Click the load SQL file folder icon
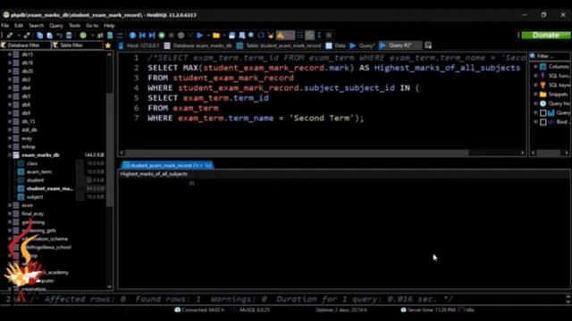The width and height of the screenshot is (572, 321). [x=216, y=36]
